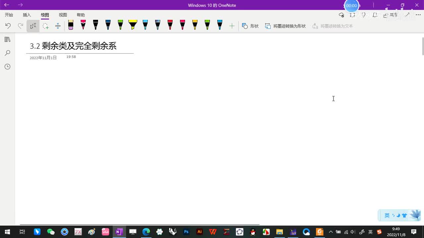Open Photoshop from the taskbar
The image size is (424, 238).
pos(186,232)
